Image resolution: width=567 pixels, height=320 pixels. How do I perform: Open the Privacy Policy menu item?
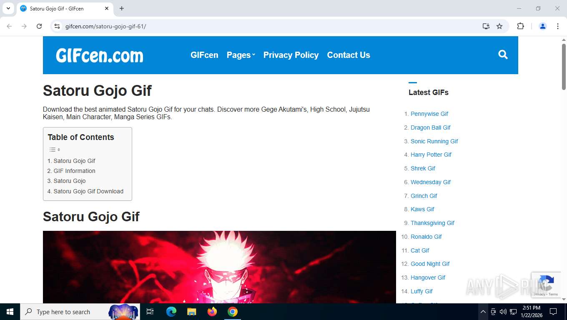(x=291, y=55)
